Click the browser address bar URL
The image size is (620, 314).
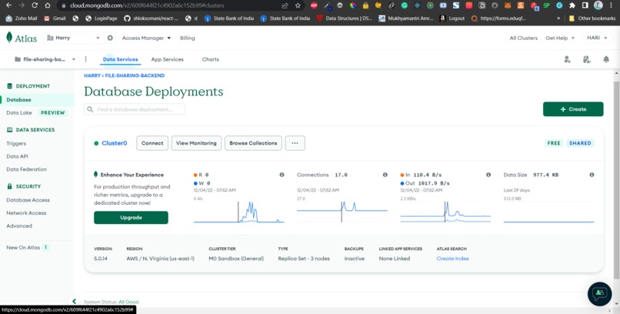point(147,5)
